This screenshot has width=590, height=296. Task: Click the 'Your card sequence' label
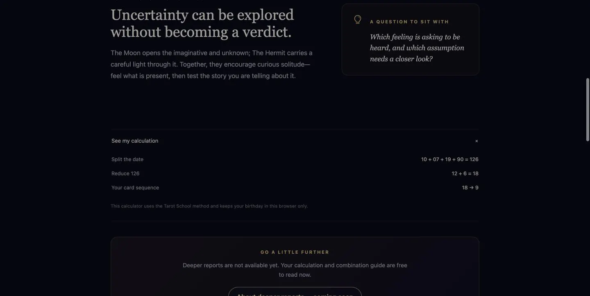click(135, 188)
